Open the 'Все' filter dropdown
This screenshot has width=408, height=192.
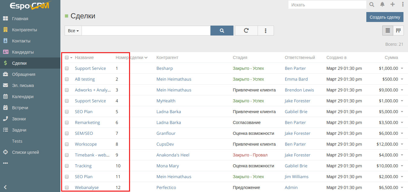[x=73, y=31]
